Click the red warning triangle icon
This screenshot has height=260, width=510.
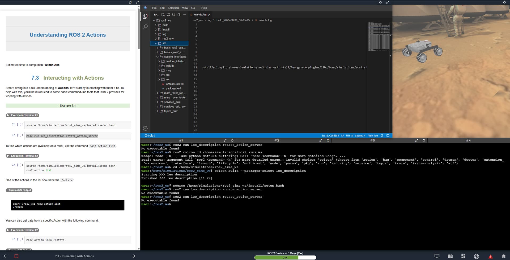click(490, 256)
